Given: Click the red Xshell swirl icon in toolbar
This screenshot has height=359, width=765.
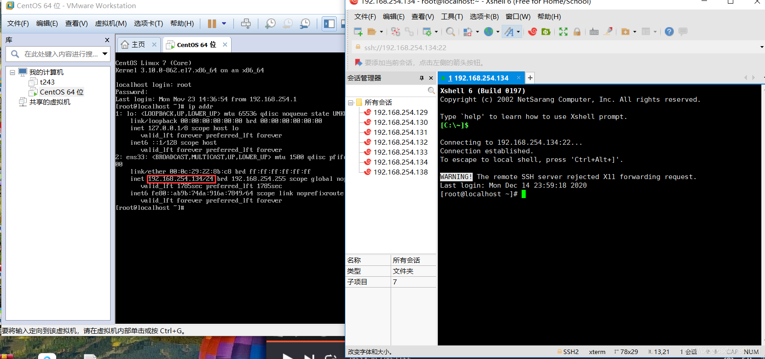Looking at the screenshot, I should pyautogui.click(x=533, y=32).
